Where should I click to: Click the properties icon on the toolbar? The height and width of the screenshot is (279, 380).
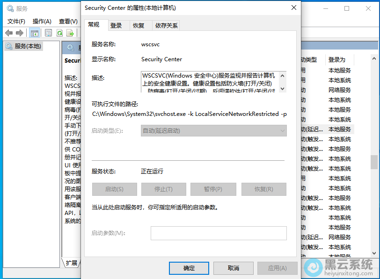pos(48,33)
